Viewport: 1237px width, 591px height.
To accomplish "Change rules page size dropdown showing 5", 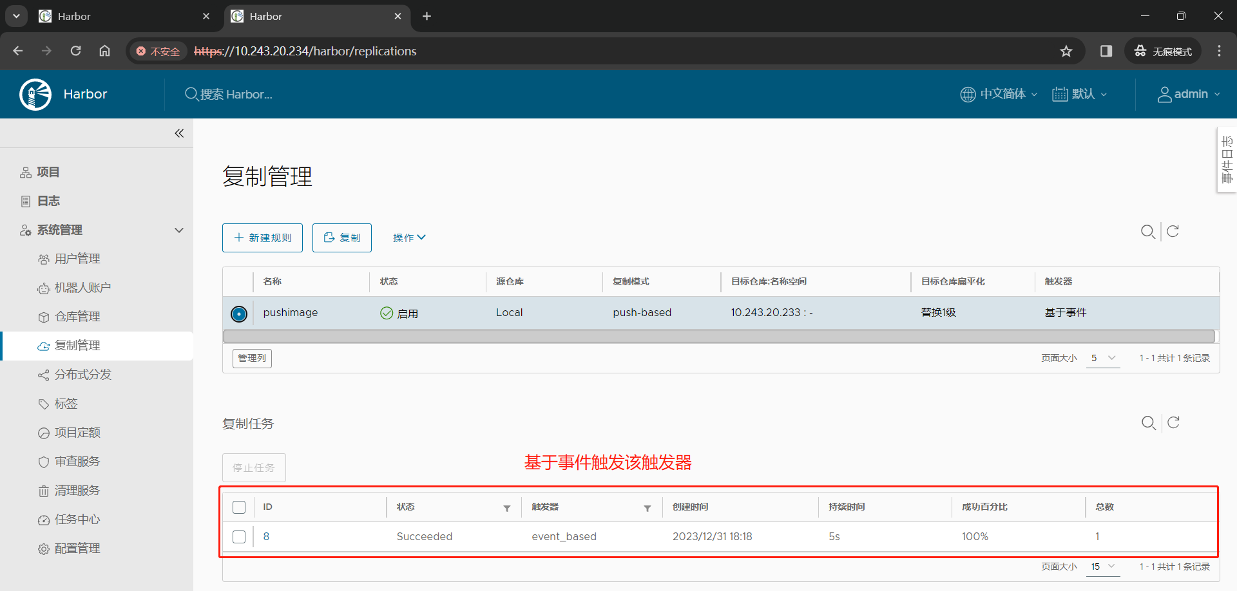I will [x=1103, y=358].
